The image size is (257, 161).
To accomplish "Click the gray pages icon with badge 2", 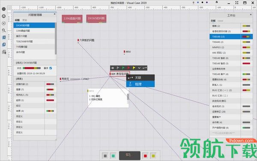I will [x=4, y=52].
